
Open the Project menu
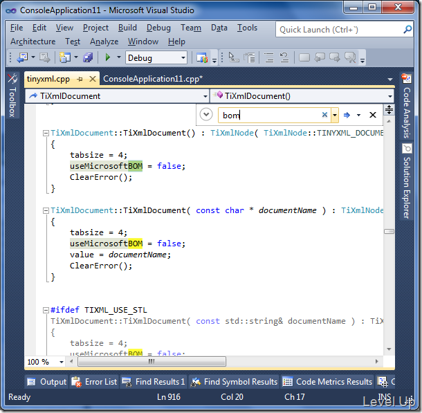point(95,28)
